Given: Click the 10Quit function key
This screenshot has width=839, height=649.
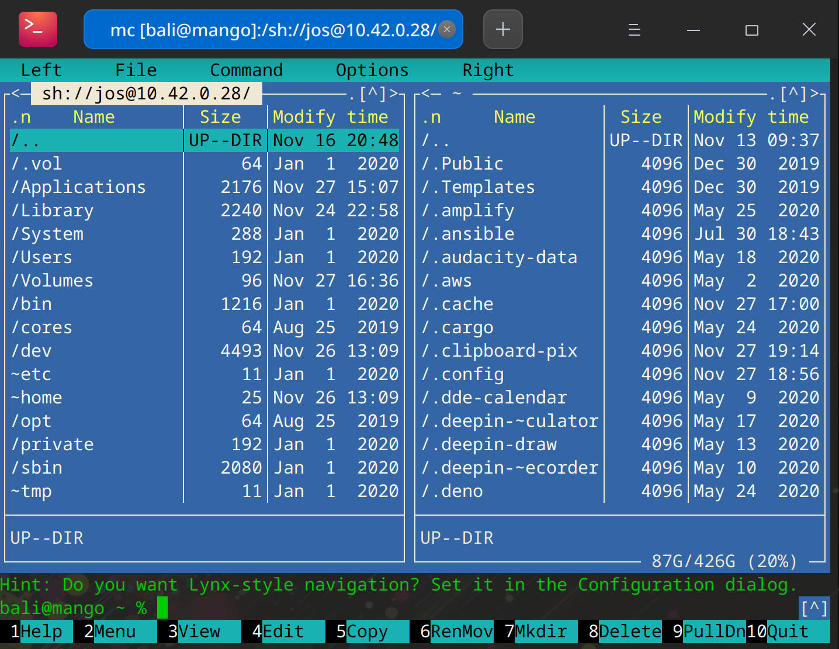Looking at the screenshot, I should tap(788, 631).
